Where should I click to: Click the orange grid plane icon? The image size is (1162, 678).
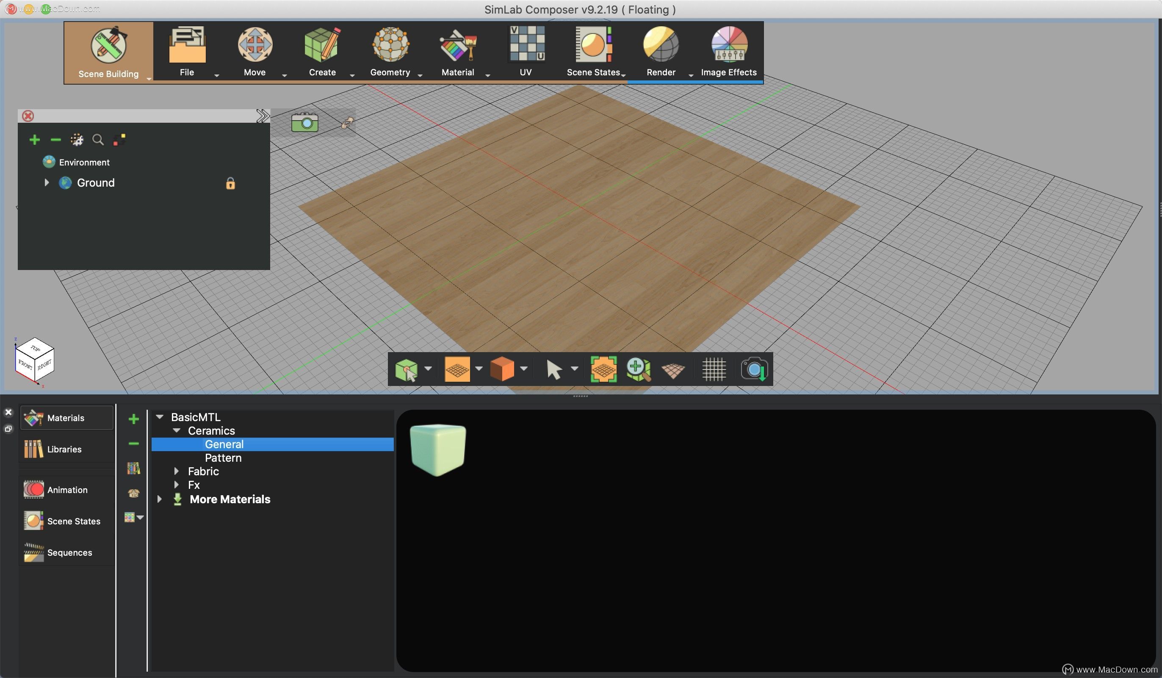click(457, 369)
